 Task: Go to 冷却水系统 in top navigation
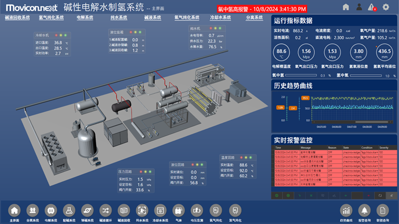tap(220, 17)
